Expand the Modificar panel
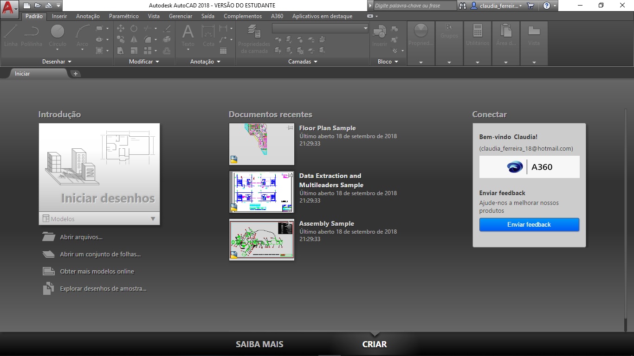This screenshot has width=634, height=356. [144, 61]
